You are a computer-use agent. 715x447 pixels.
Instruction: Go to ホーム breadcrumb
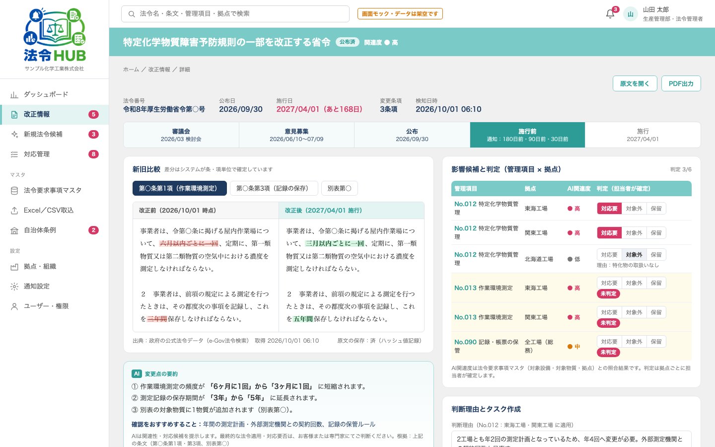131,70
